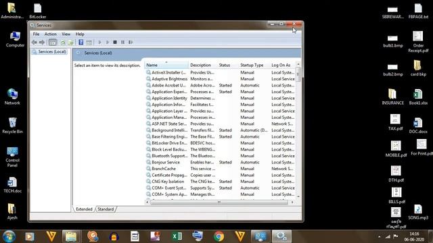Select the COM+ Event System service
This screenshot has width=433, height=243.
pos(220,188)
